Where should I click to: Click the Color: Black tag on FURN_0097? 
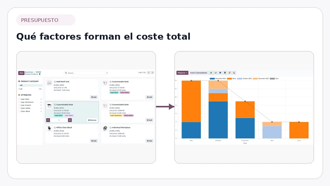[x=69, y=115]
